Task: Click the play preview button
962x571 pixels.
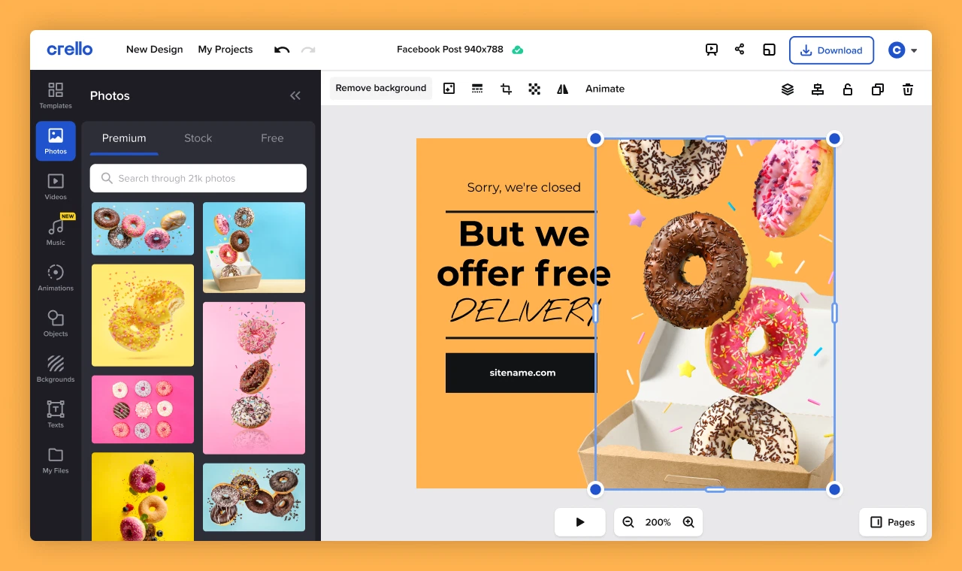Action: pyautogui.click(x=580, y=522)
